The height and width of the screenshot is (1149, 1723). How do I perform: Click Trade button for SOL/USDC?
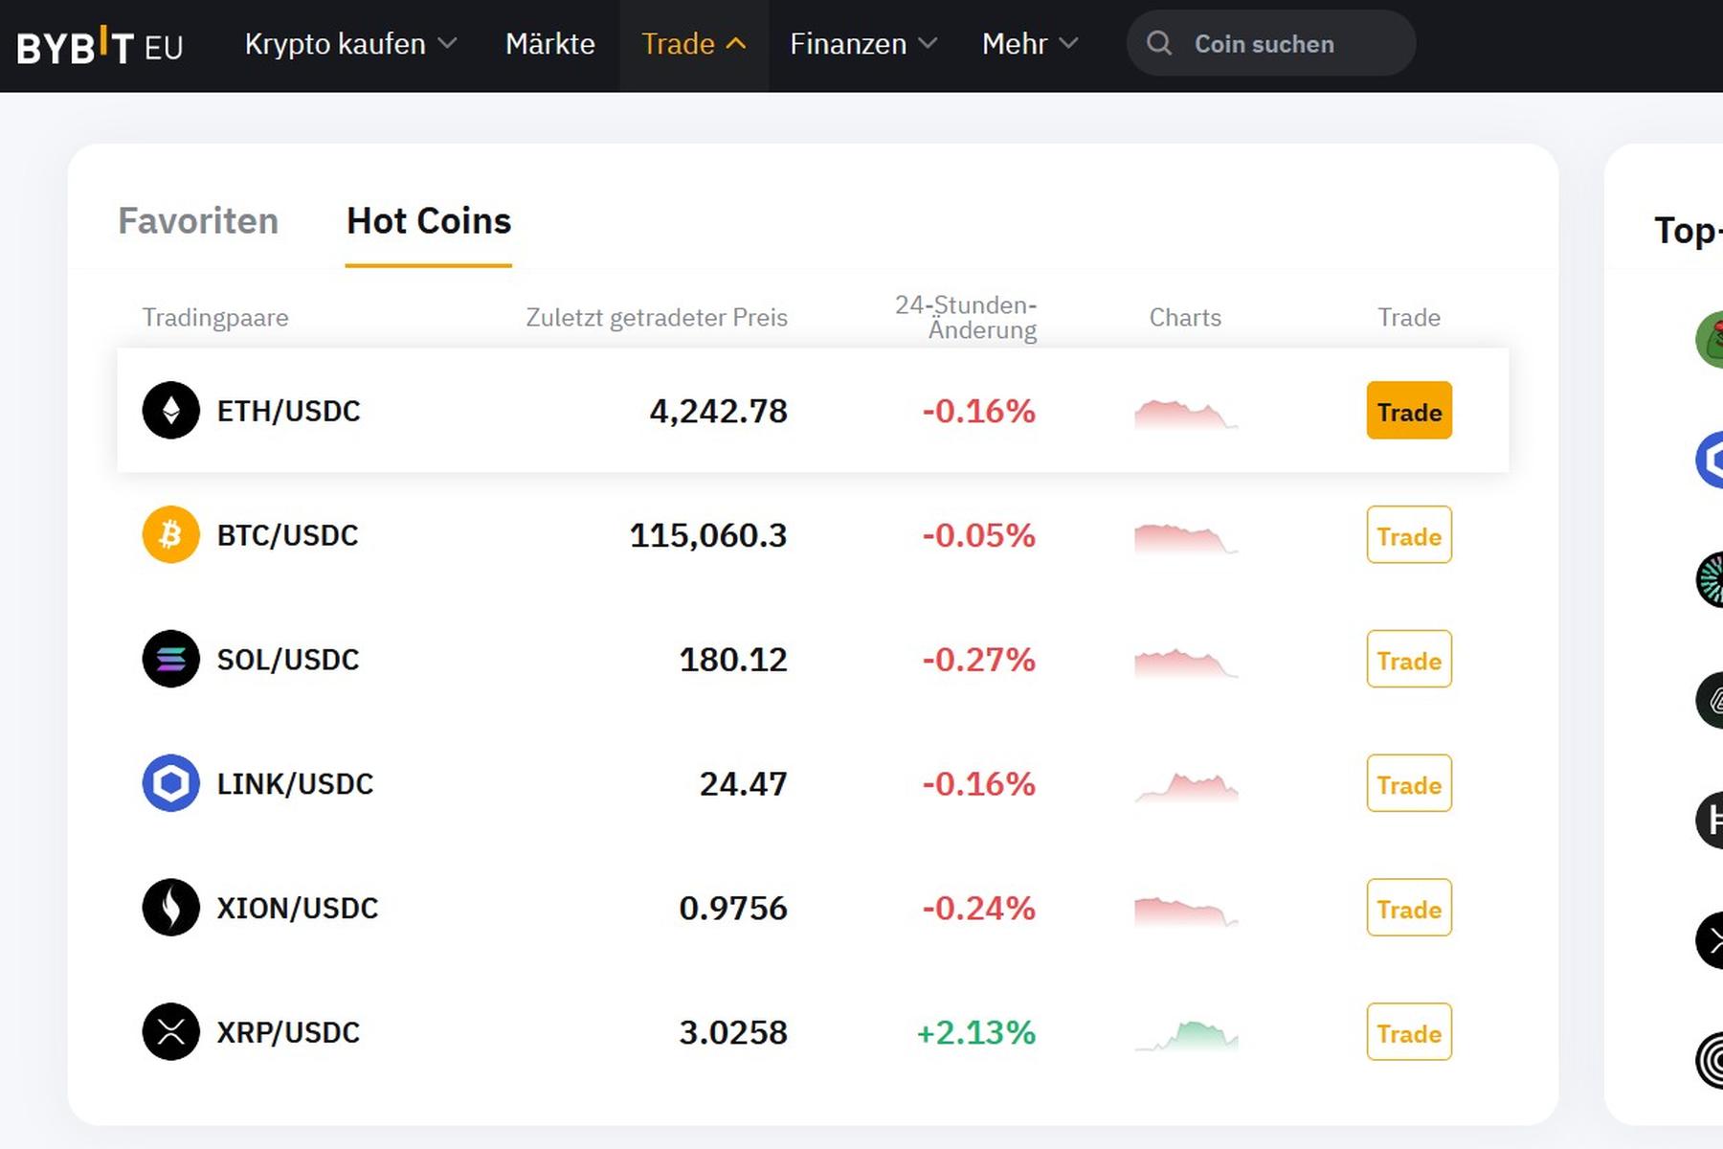coord(1409,659)
